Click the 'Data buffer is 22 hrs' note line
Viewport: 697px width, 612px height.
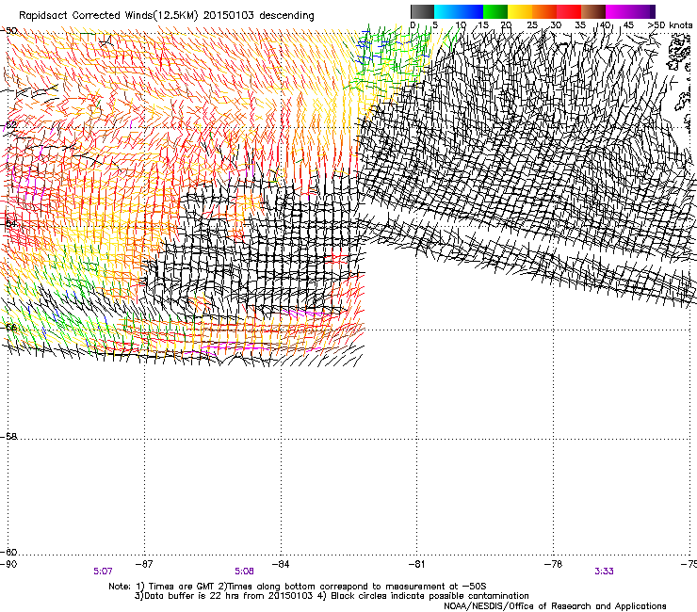coord(332,596)
